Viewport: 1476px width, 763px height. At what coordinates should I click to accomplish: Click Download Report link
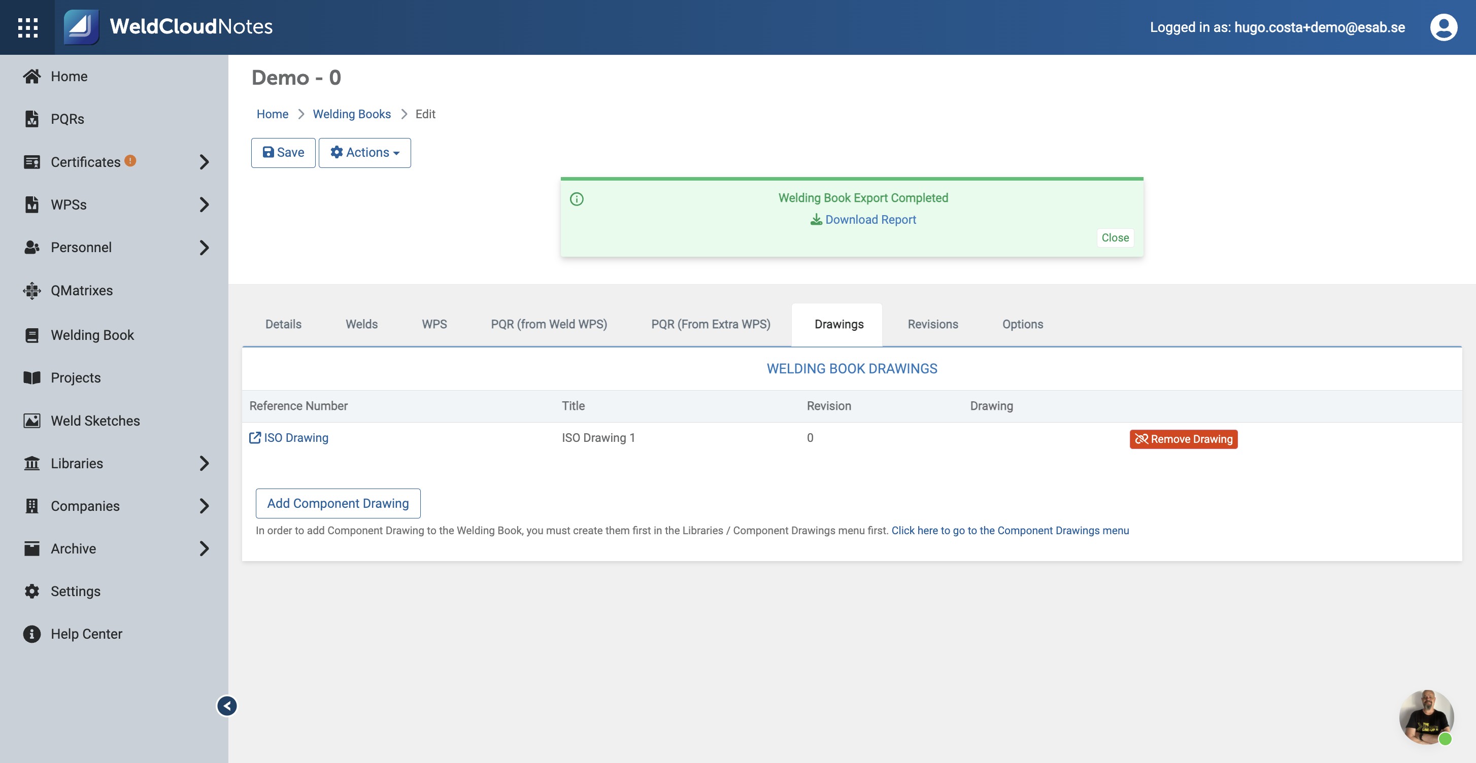pyautogui.click(x=870, y=219)
